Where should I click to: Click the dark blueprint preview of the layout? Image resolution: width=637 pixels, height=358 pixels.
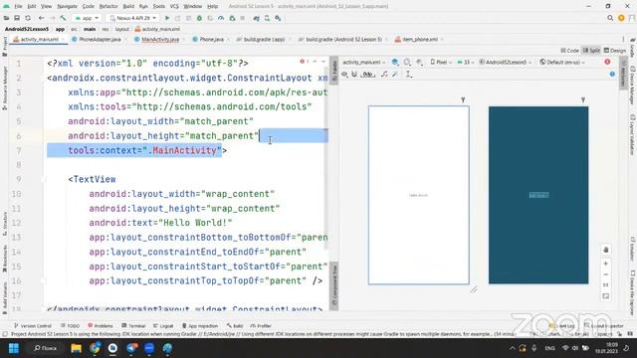coord(538,195)
